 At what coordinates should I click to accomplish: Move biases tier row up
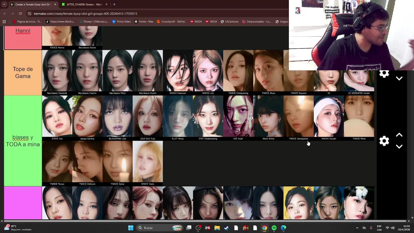pyautogui.click(x=399, y=135)
